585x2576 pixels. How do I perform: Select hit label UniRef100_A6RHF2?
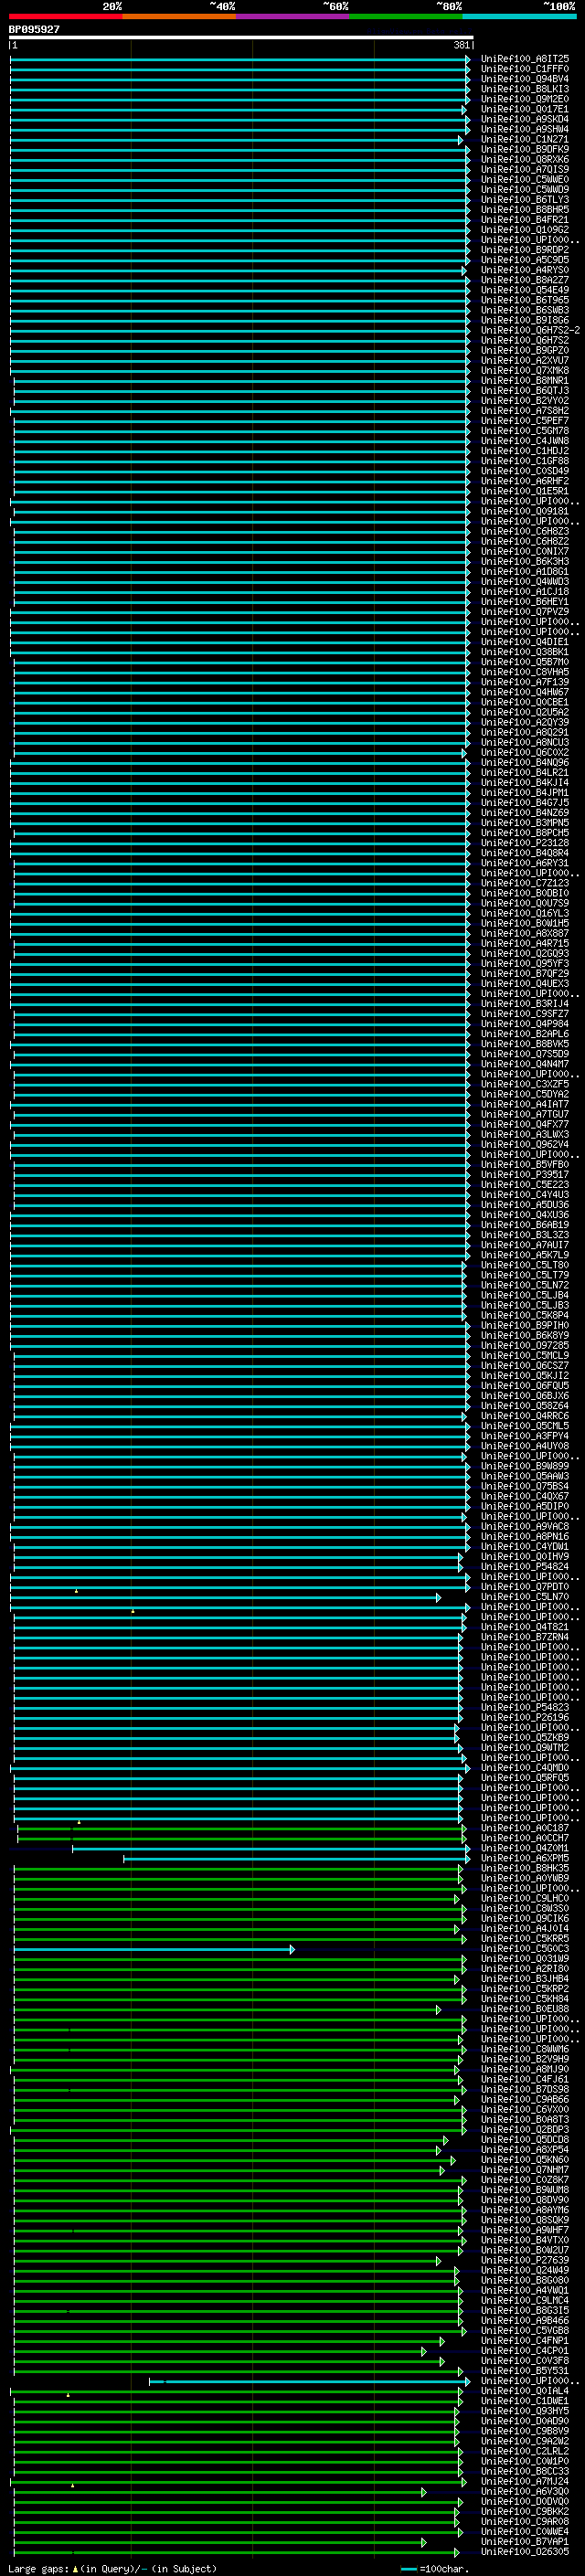524,481
